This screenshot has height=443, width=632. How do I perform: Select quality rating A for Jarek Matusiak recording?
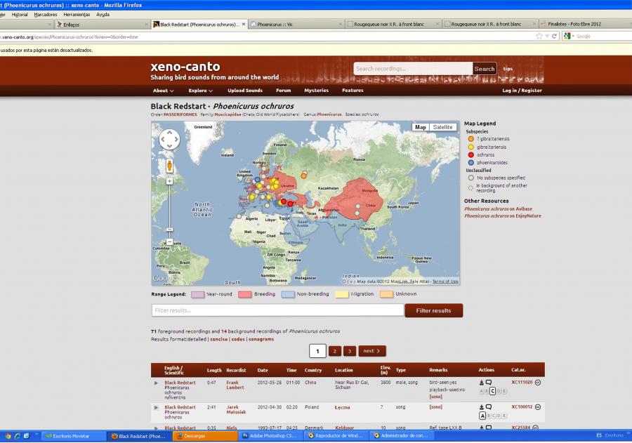click(482, 416)
